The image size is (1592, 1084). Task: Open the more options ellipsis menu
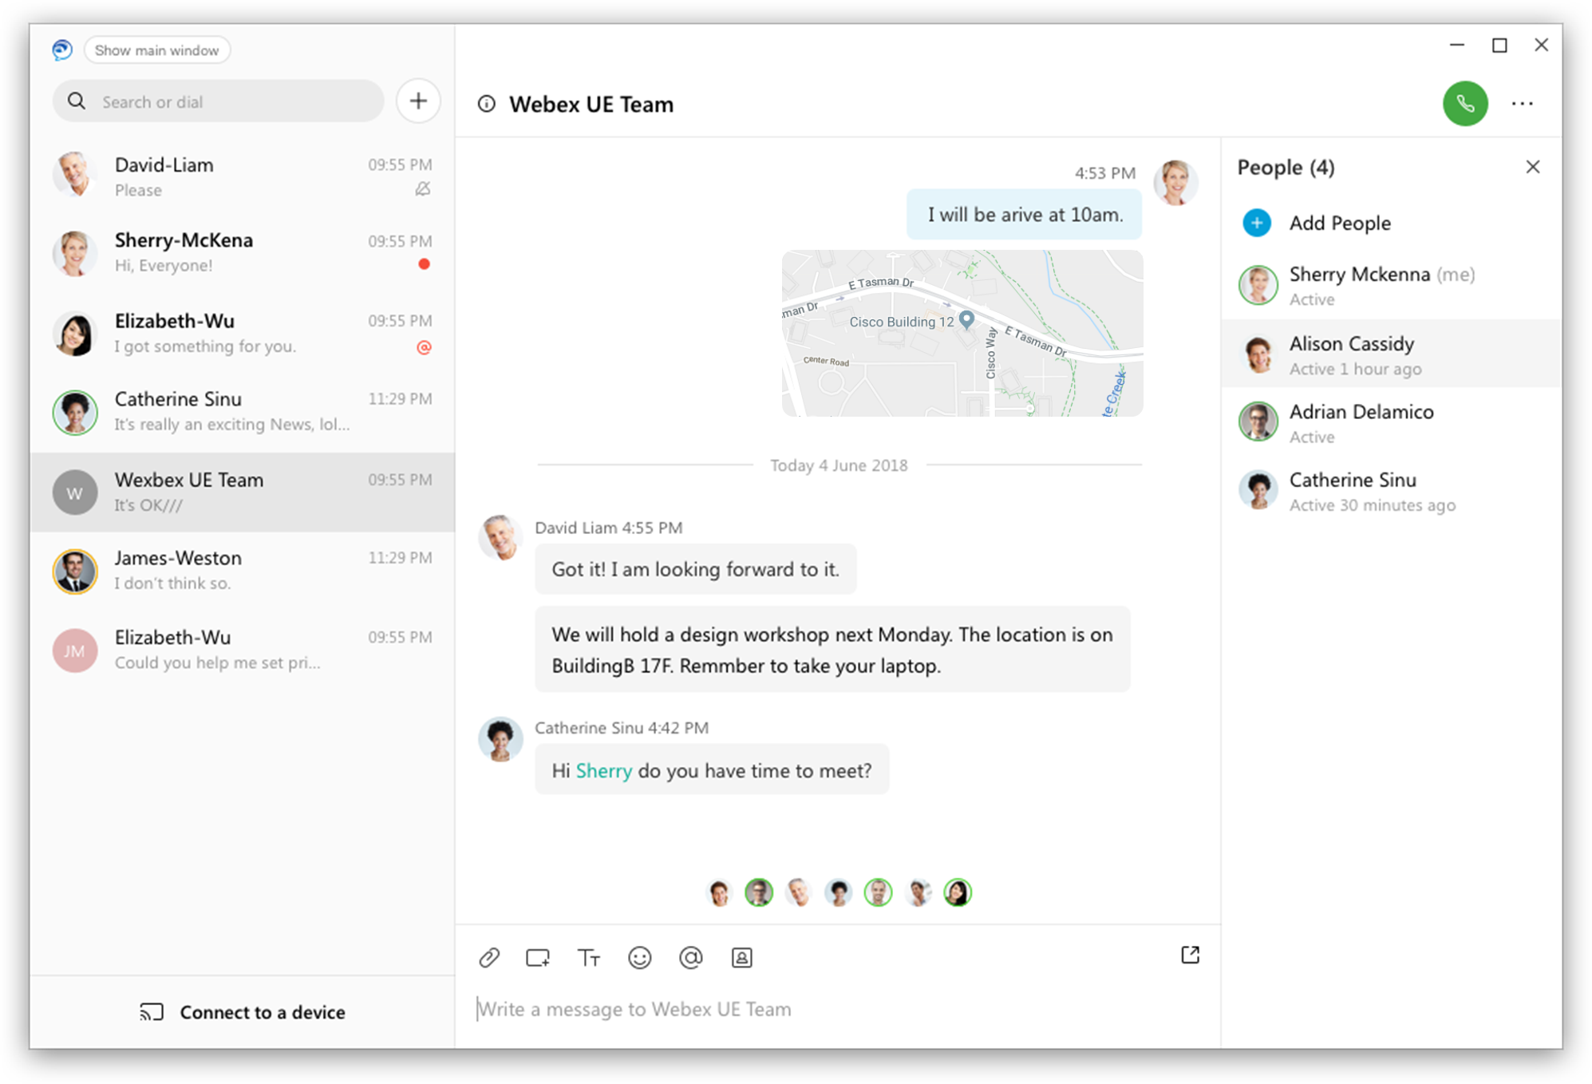[1523, 104]
